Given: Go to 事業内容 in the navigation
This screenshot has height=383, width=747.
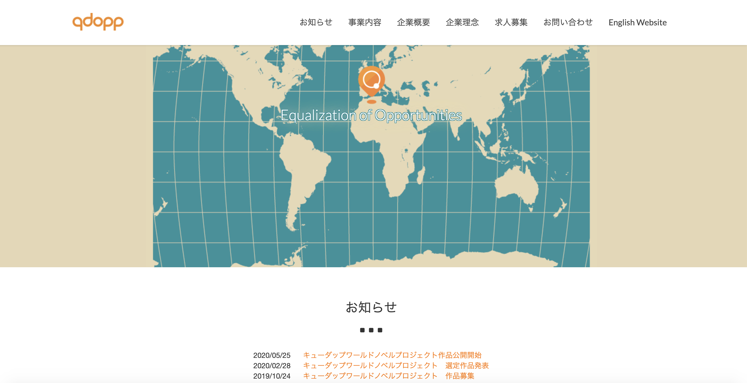Looking at the screenshot, I should 364,22.
